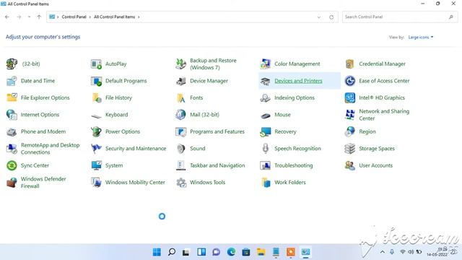Open Windows Defender Firewall link
The height and width of the screenshot is (260, 462).
pos(43,183)
